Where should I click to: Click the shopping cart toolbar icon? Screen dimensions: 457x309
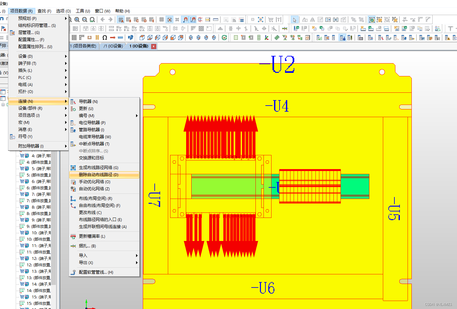click(x=271, y=20)
